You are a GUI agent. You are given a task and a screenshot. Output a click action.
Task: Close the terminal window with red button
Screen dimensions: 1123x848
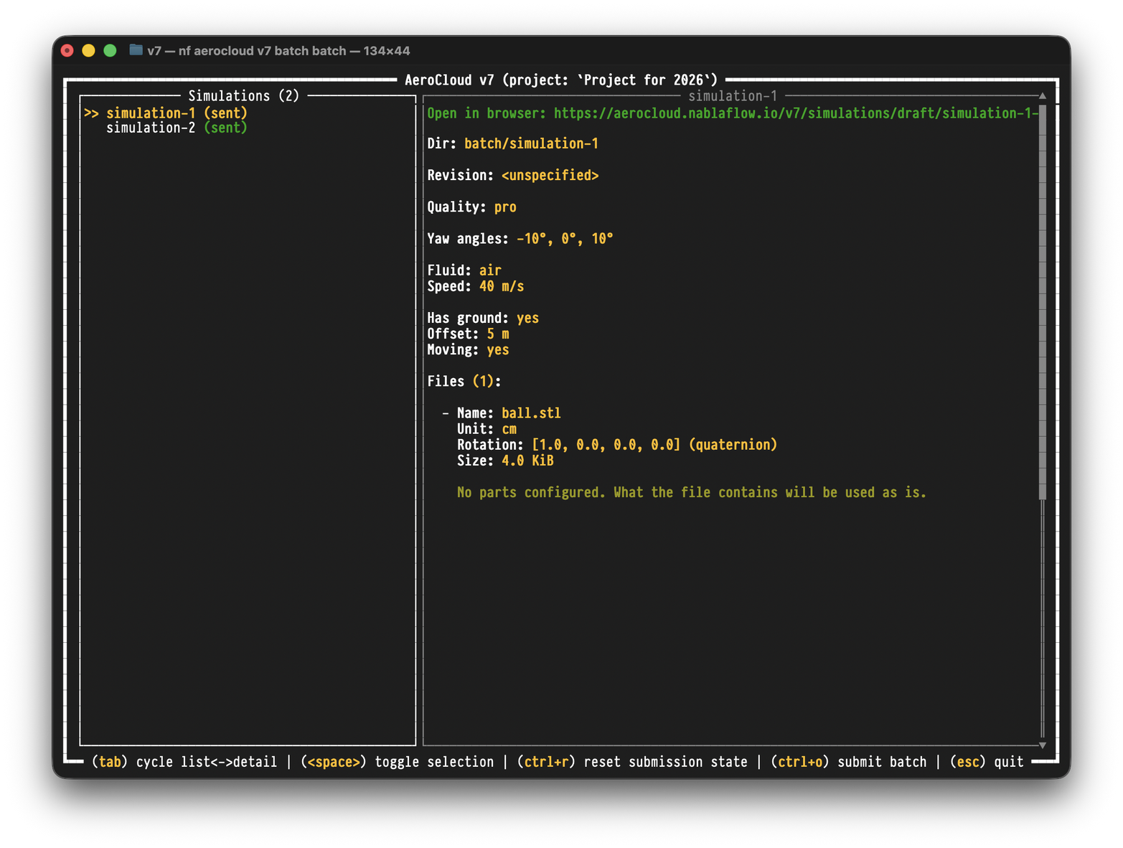point(67,50)
